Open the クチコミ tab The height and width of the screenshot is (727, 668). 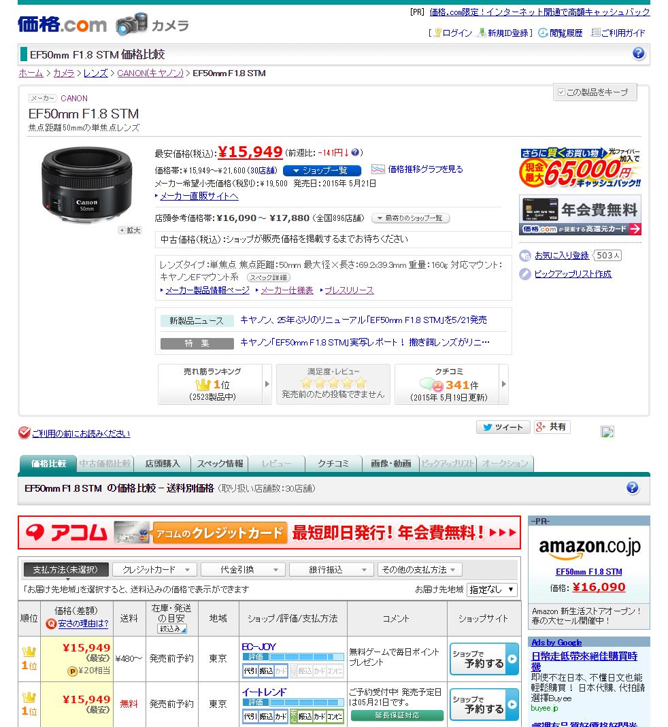pos(333,463)
